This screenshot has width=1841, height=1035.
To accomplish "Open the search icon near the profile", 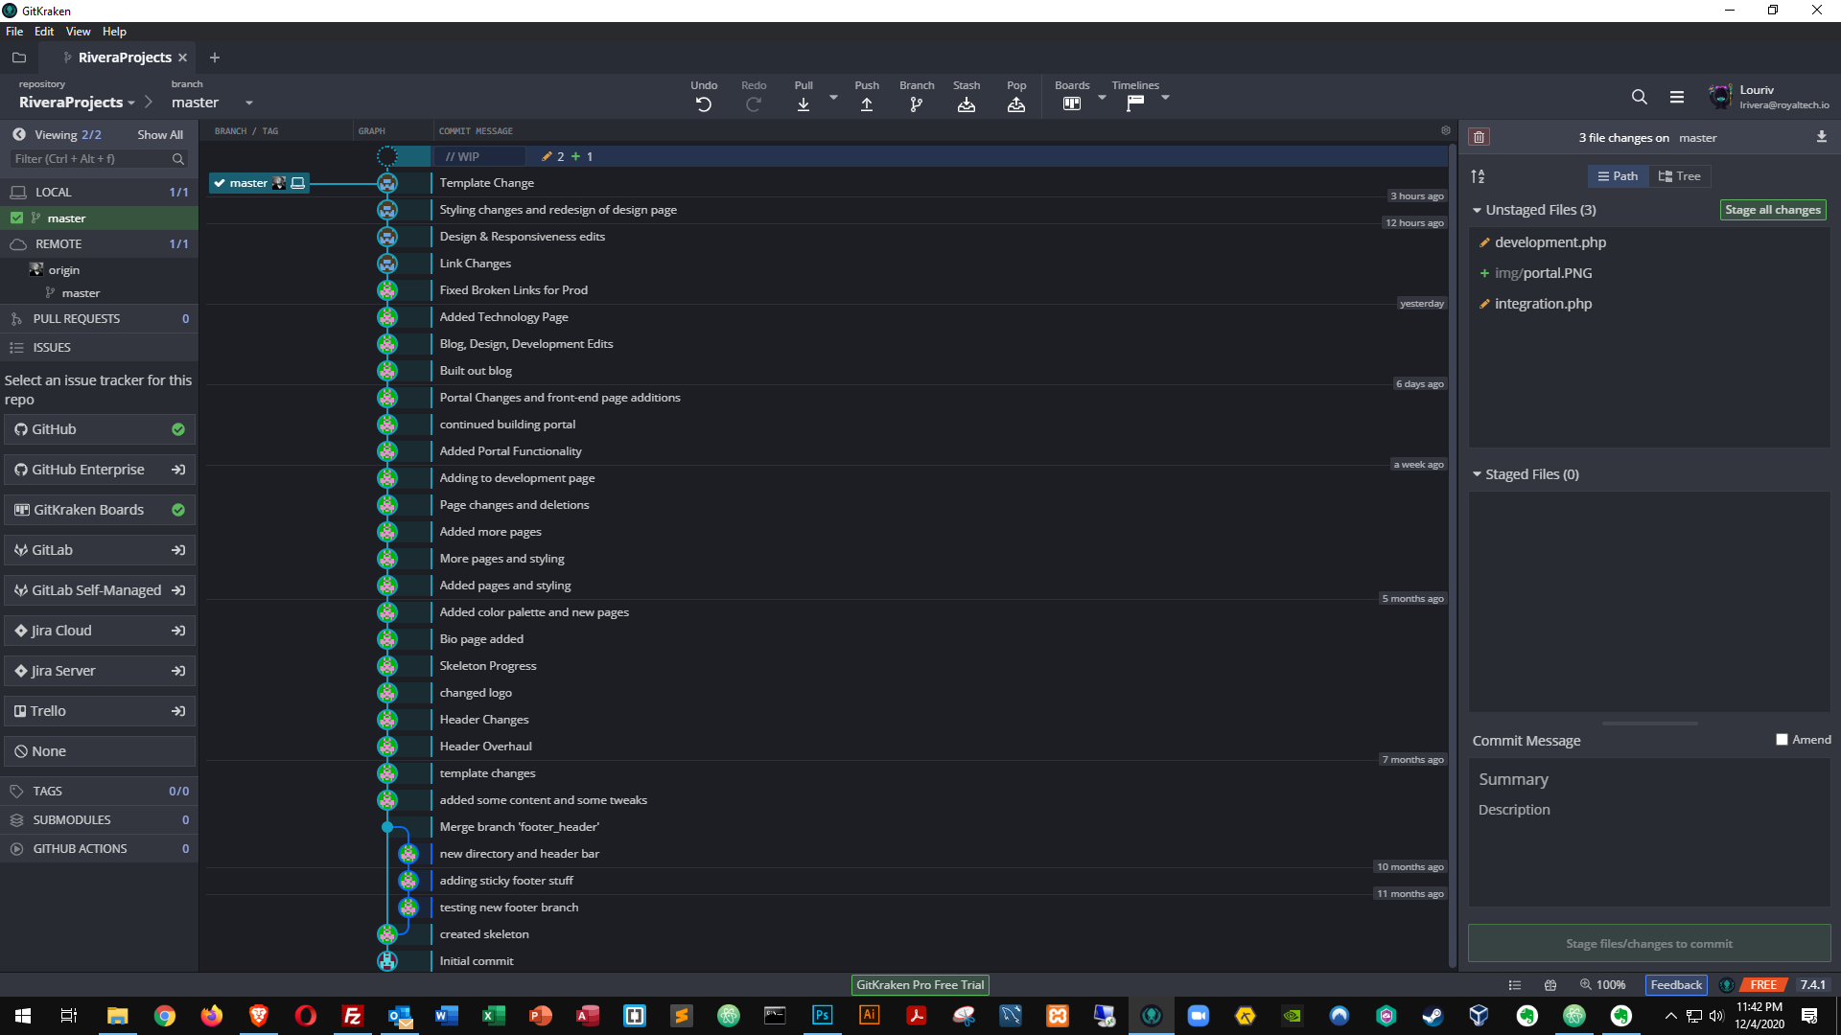I will click(x=1639, y=97).
